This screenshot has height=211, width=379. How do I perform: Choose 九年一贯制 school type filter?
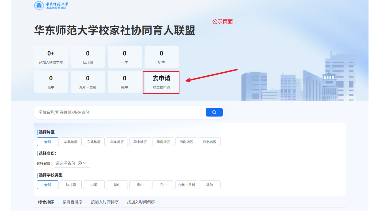point(186,185)
